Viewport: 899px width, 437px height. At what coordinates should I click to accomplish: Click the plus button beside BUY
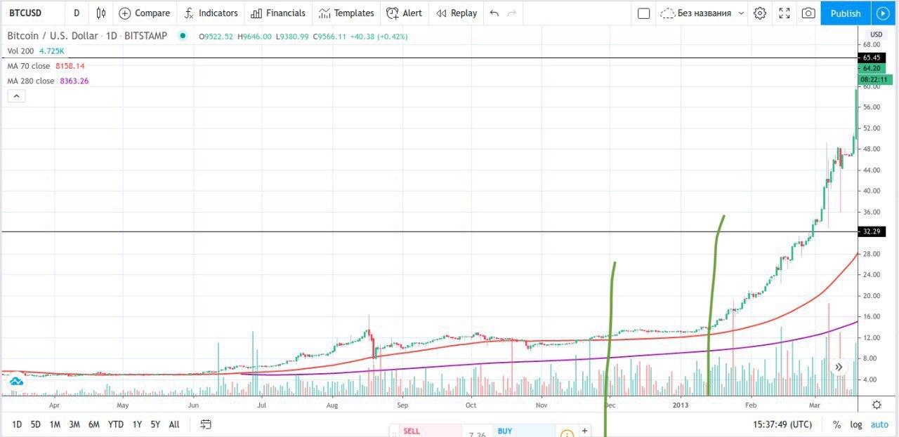(x=584, y=431)
